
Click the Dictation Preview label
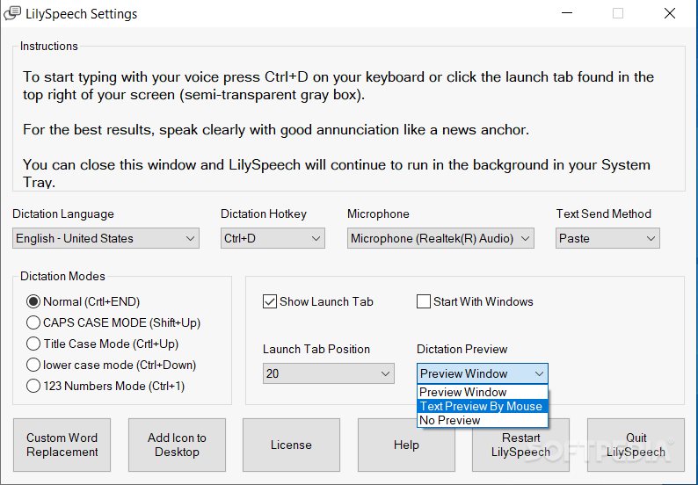tap(462, 350)
